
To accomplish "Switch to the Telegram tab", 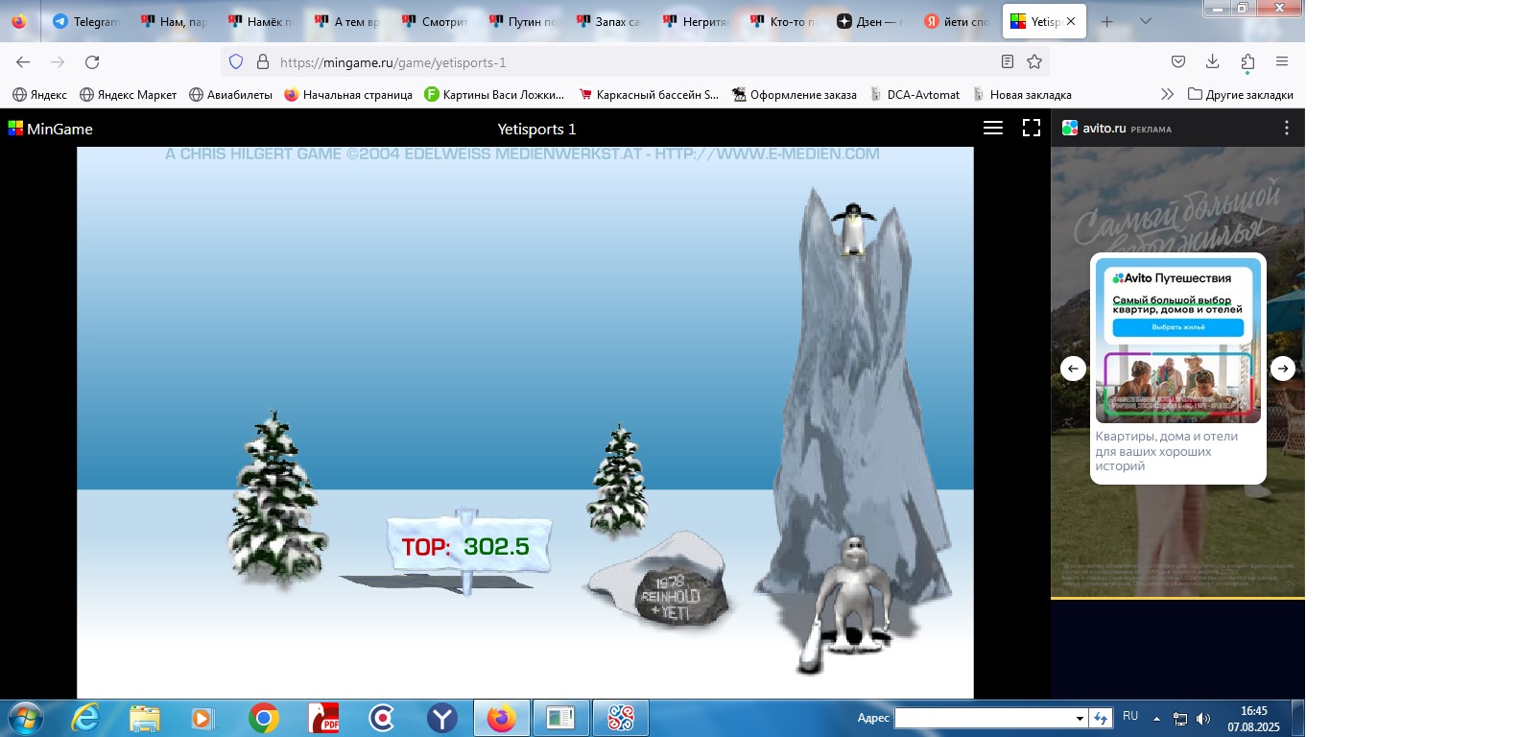I will 85,21.
